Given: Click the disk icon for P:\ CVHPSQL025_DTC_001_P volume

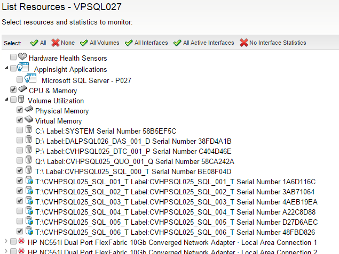Looking at the screenshot, I should point(28,150).
